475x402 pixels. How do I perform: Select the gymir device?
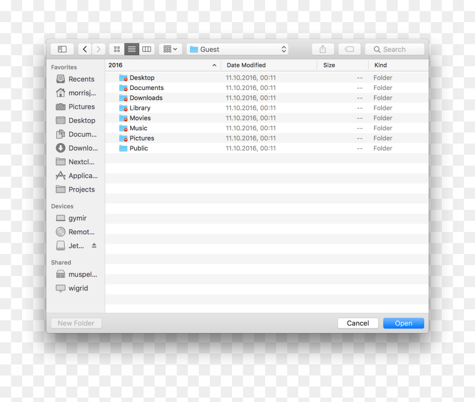(x=76, y=218)
